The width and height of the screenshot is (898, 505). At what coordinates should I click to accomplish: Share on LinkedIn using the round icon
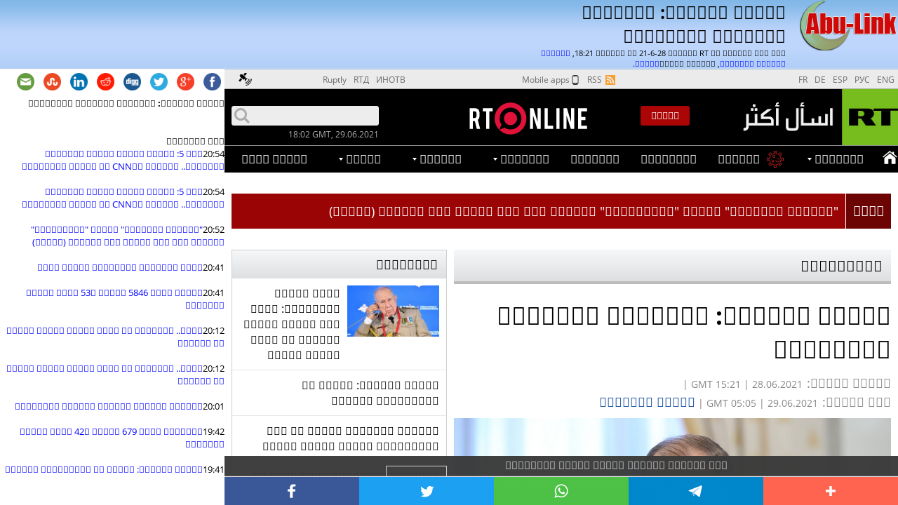pyautogui.click(x=79, y=82)
